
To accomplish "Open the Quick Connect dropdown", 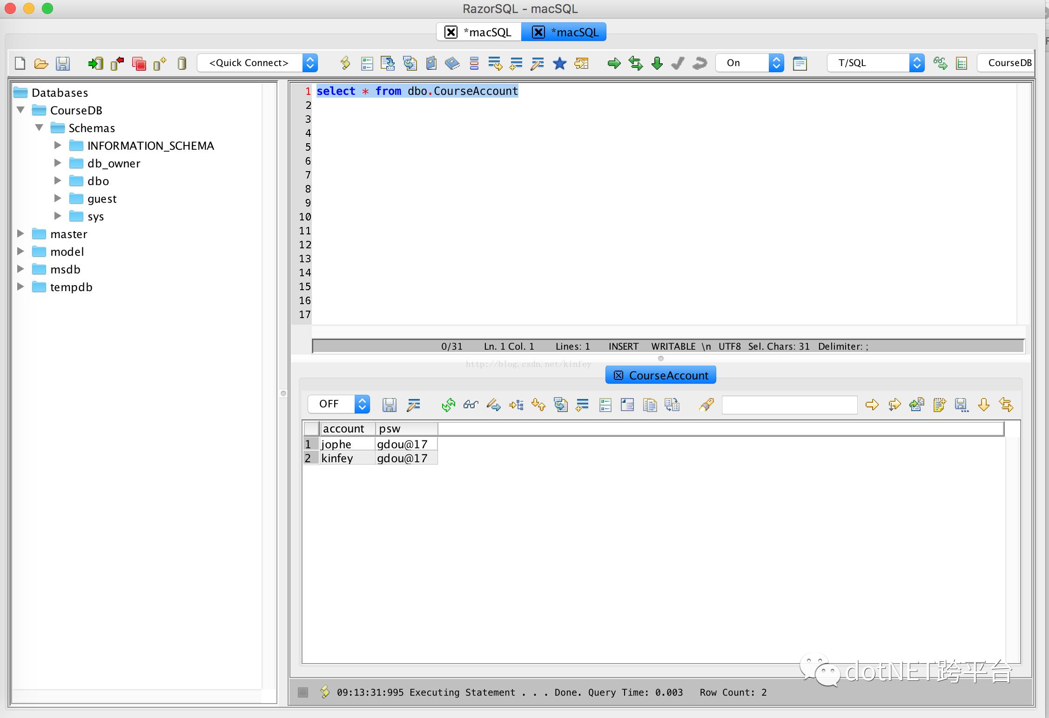I will 257,63.
